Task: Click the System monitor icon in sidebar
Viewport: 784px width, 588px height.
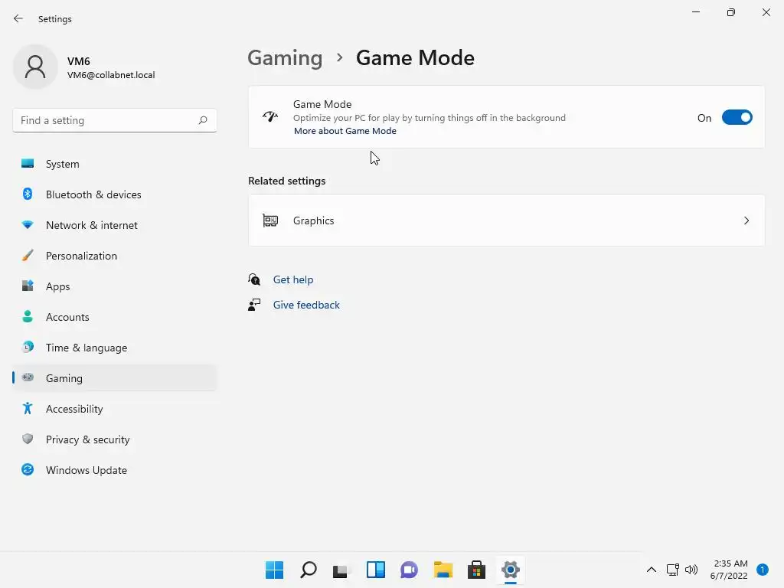Action: click(x=28, y=164)
